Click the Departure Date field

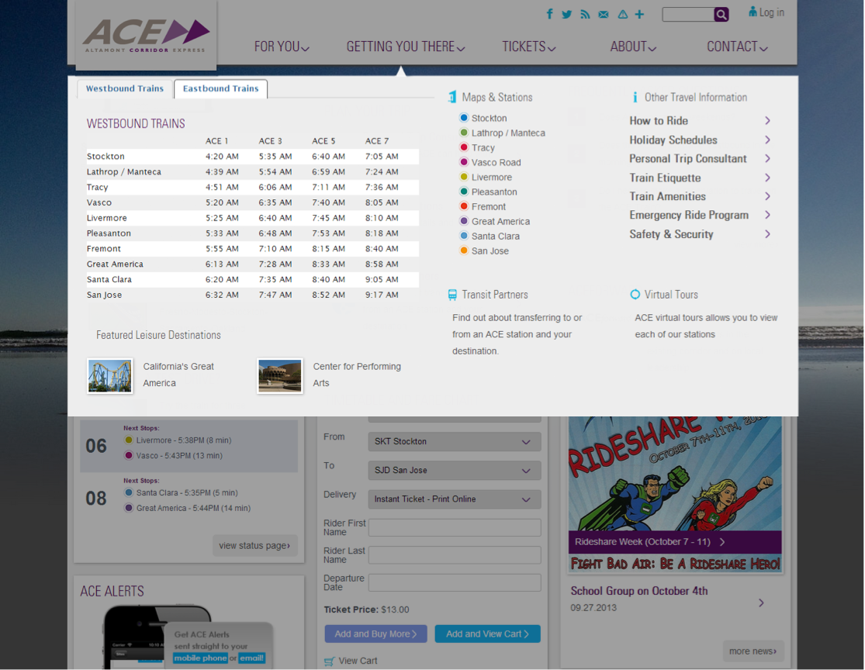click(455, 582)
